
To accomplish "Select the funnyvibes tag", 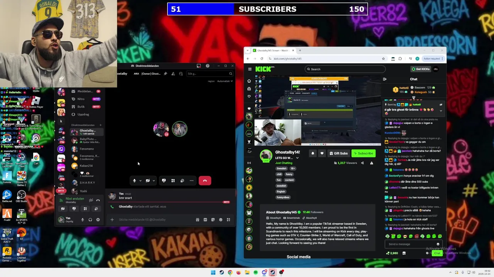I will click(x=283, y=197).
